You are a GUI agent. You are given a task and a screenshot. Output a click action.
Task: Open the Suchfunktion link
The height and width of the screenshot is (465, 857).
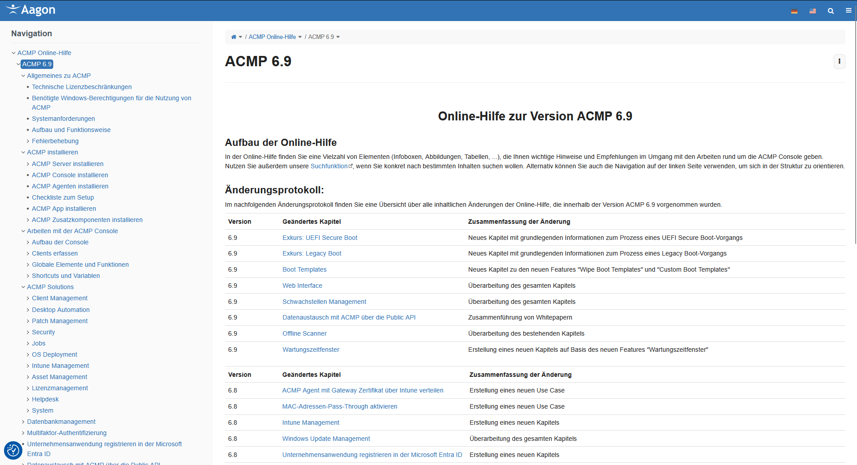coord(329,166)
